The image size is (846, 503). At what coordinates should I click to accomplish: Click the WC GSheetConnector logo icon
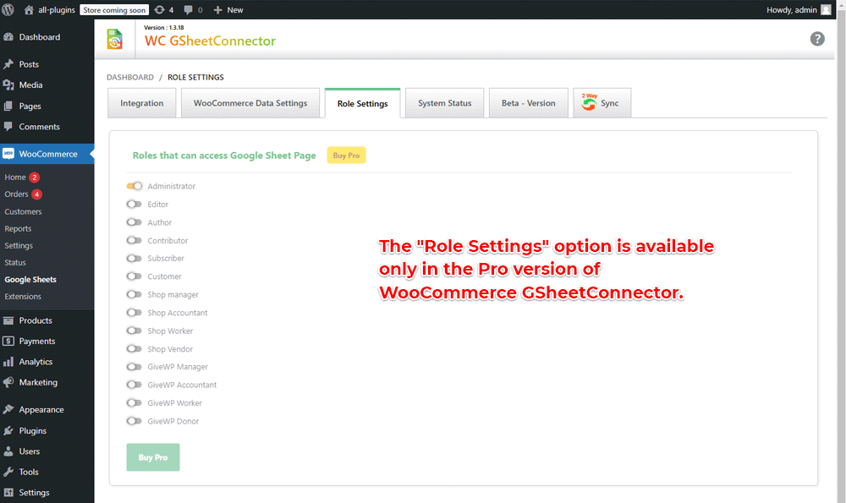[x=114, y=40]
